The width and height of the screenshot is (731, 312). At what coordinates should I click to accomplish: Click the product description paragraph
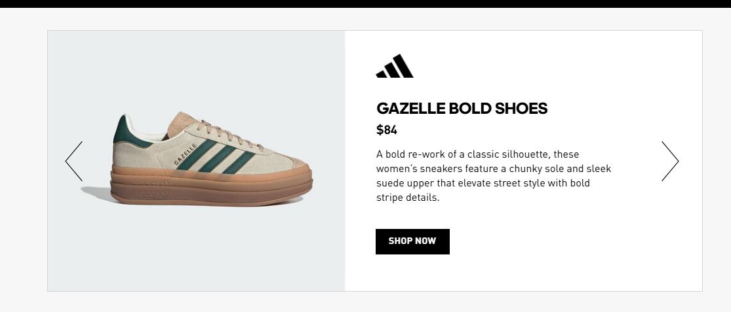pyautogui.click(x=493, y=175)
